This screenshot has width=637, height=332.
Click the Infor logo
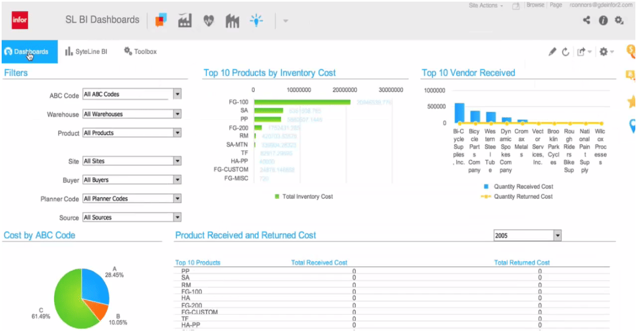(20, 20)
